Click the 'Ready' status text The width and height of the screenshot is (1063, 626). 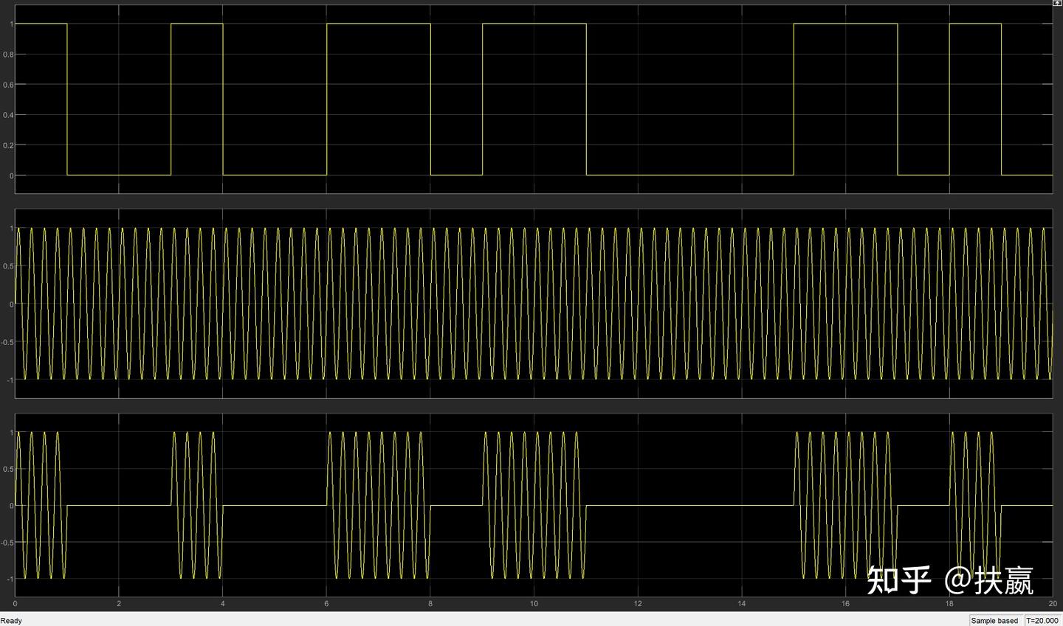[12, 621]
